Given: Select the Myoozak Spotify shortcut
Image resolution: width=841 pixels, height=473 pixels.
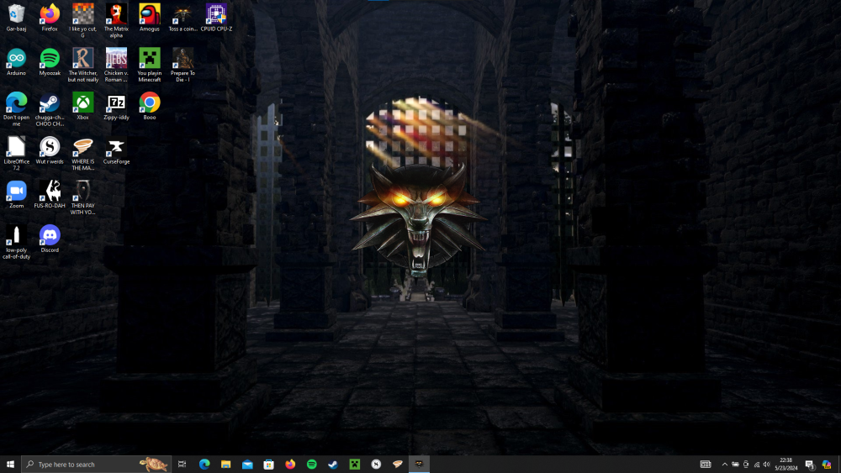Looking at the screenshot, I should point(50,61).
